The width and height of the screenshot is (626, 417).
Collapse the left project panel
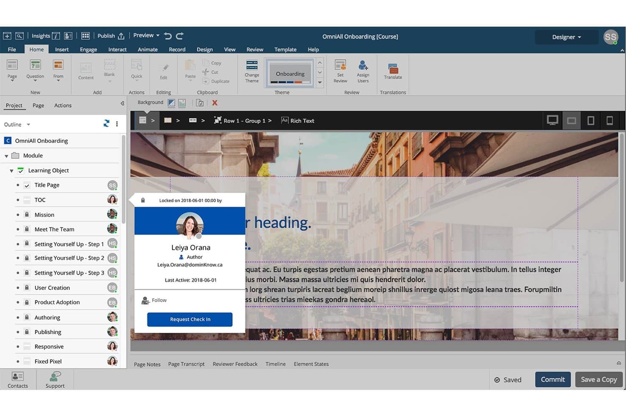[122, 104]
